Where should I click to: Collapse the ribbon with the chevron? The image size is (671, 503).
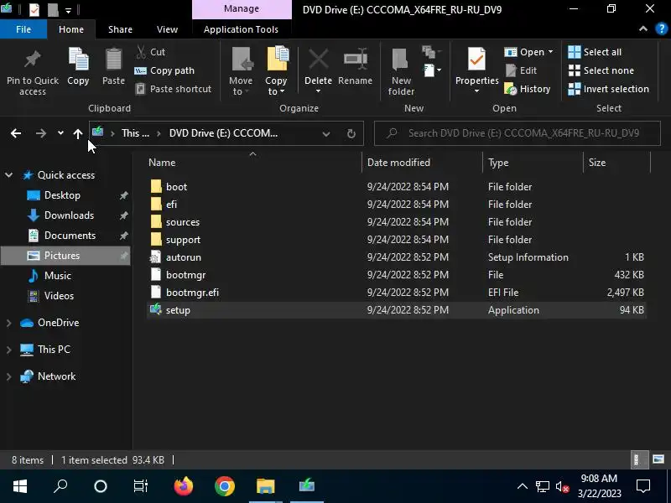(x=642, y=29)
